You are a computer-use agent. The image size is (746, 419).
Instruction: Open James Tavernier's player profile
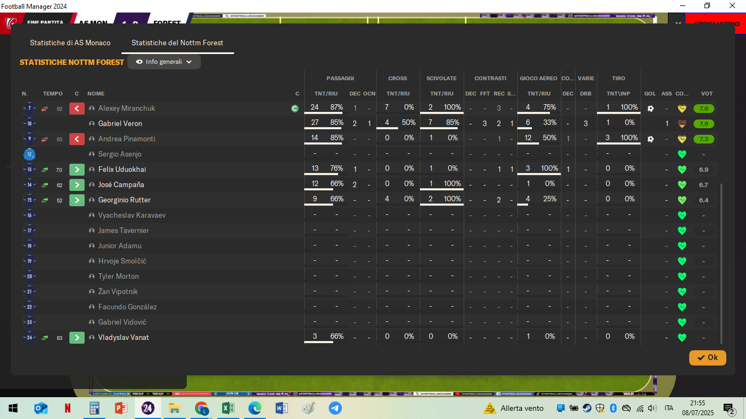(x=123, y=231)
